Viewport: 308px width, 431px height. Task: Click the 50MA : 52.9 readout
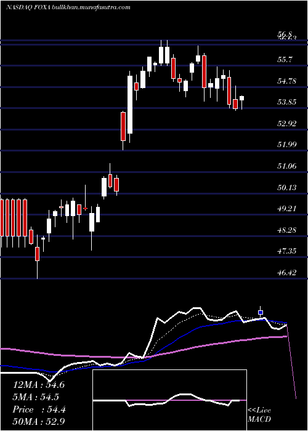38,422
